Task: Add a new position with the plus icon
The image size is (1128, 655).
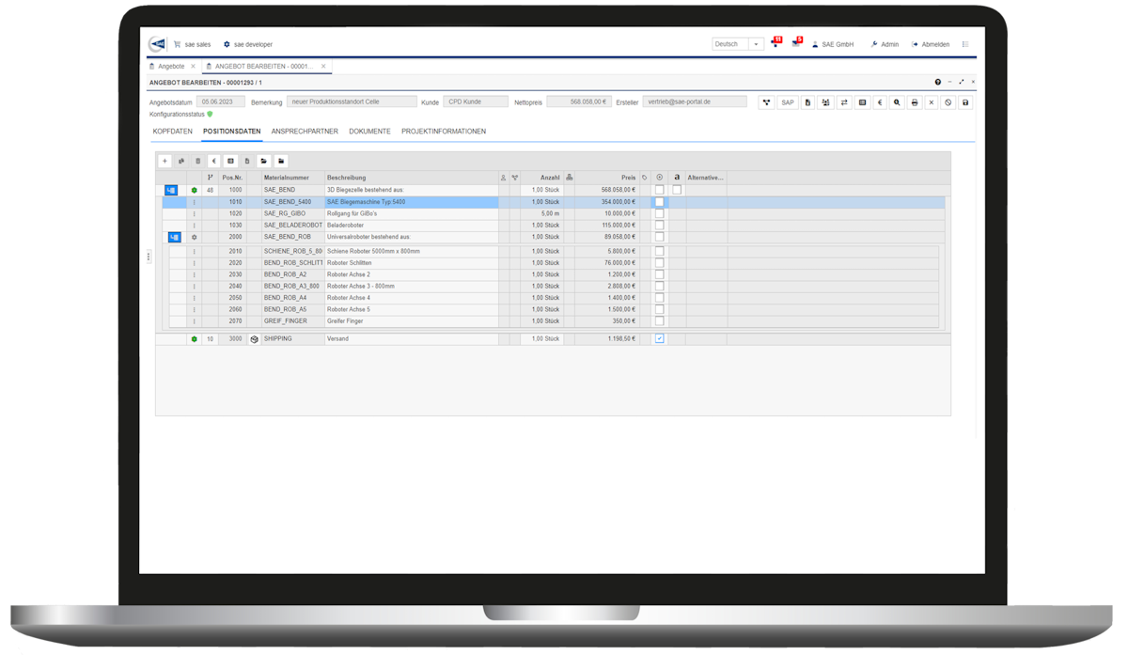Action: [164, 161]
